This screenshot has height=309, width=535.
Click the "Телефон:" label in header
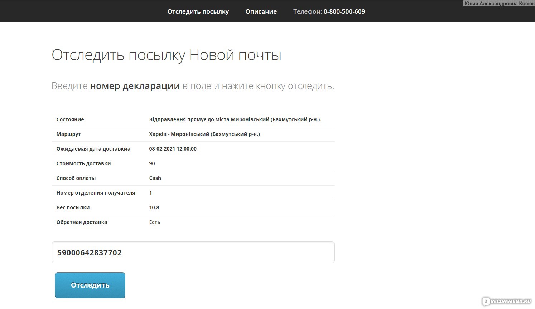click(308, 11)
